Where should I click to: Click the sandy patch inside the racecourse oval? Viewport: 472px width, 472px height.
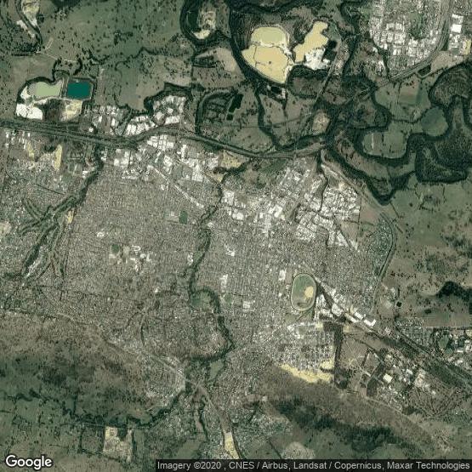coord(309,291)
